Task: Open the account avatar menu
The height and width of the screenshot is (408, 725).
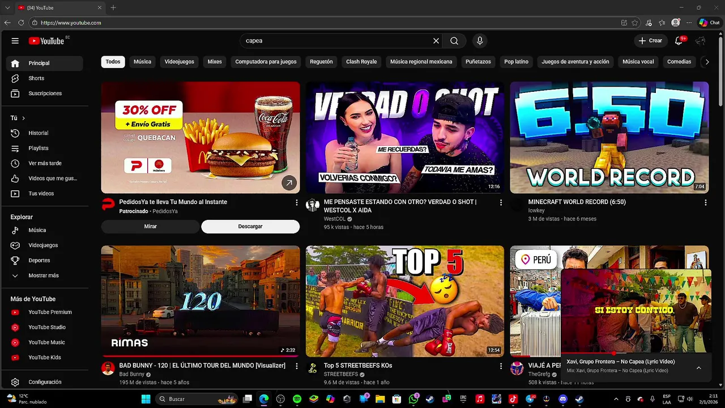Action: pyautogui.click(x=701, y=41)
